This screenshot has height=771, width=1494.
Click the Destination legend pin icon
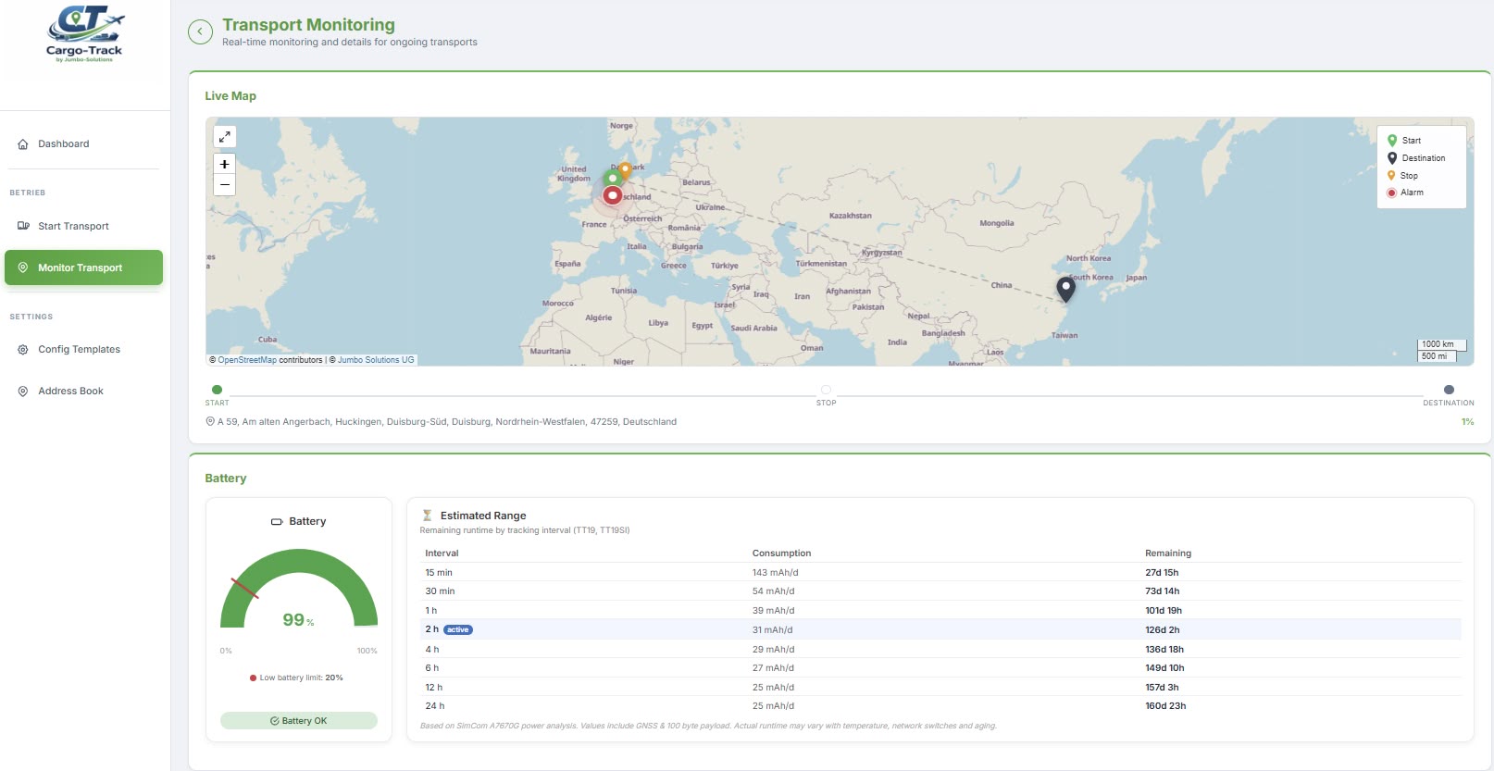click(x=1392, y=158)
